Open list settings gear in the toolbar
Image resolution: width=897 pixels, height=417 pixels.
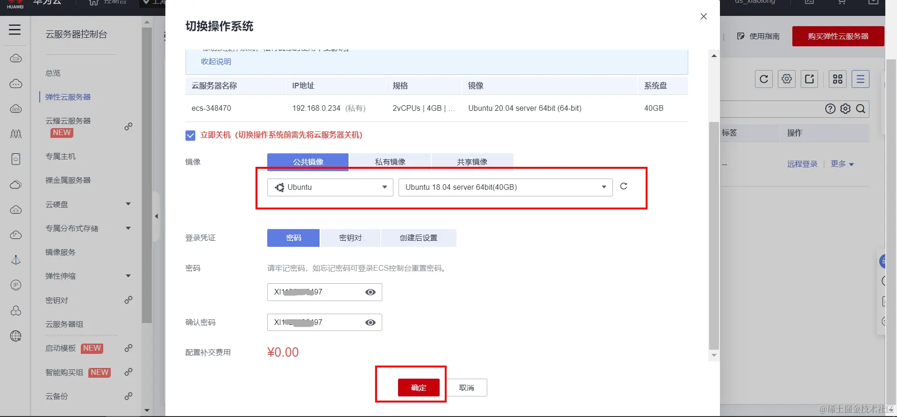[x=787, y=79]
